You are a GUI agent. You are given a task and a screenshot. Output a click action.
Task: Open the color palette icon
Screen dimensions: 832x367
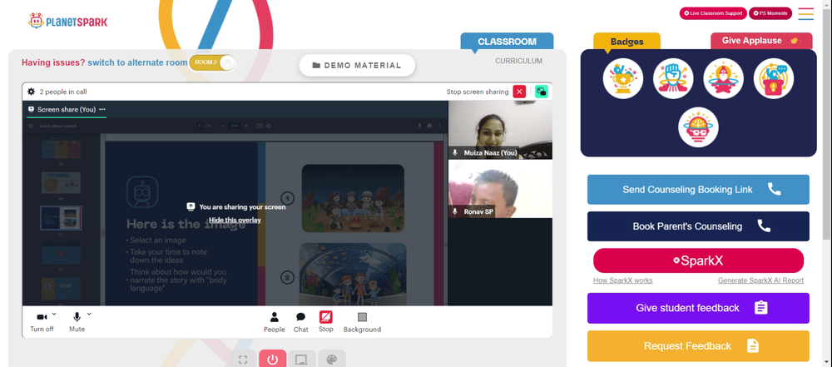point(332,360)
